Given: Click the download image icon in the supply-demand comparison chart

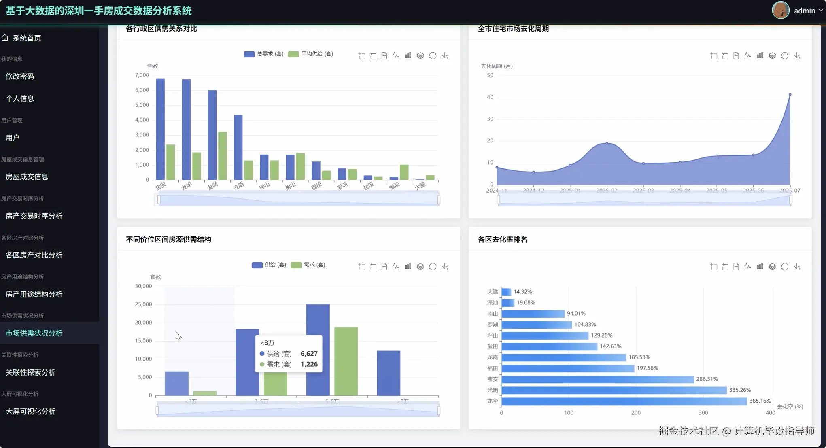Looking at the screenshot, I should (445, 56).
